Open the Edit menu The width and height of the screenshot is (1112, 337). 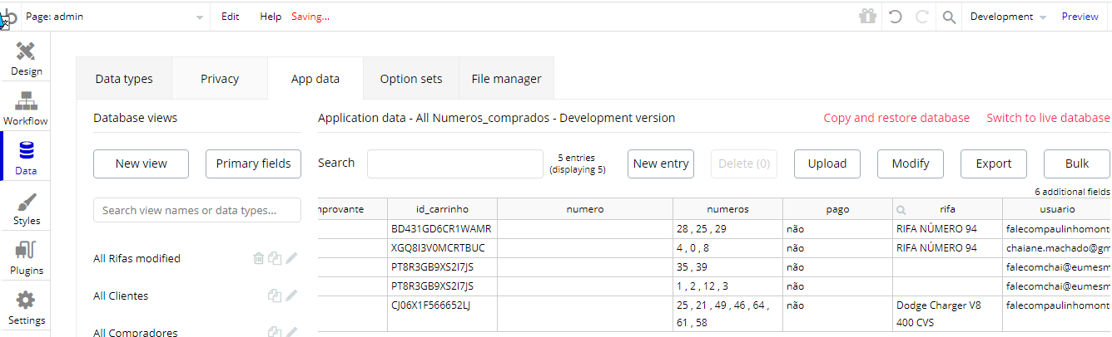[x=231, y=17]
